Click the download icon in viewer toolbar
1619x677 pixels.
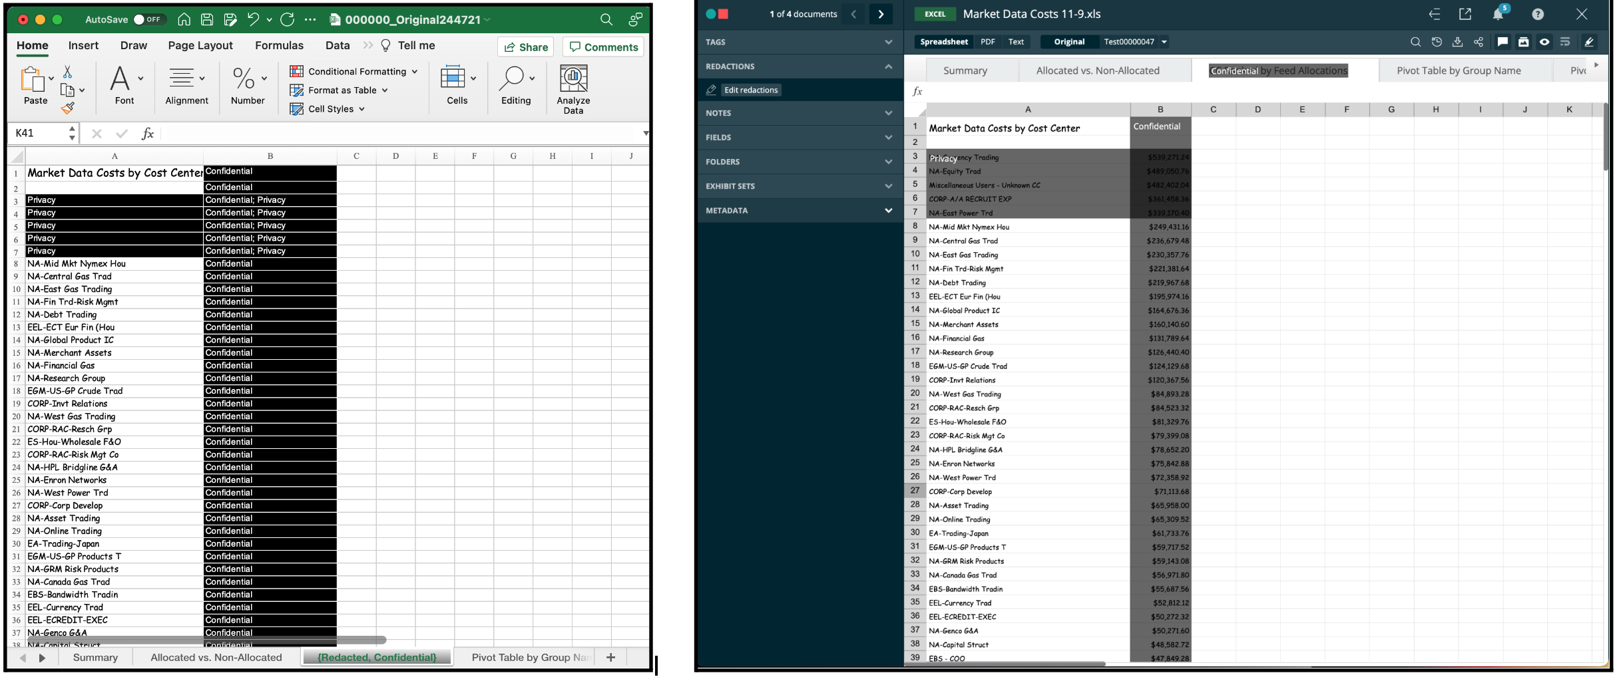1457,42
